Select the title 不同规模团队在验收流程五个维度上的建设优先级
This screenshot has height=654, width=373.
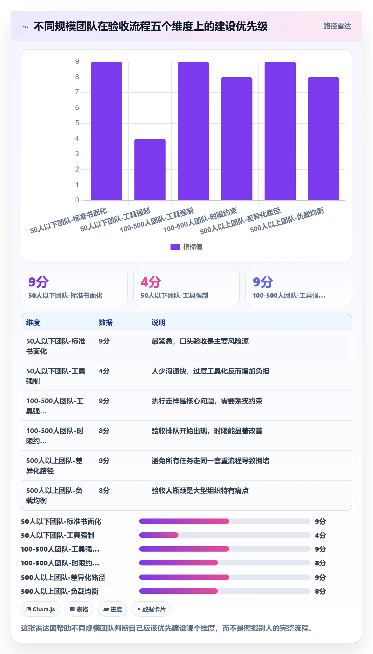(x=151, y=27)
